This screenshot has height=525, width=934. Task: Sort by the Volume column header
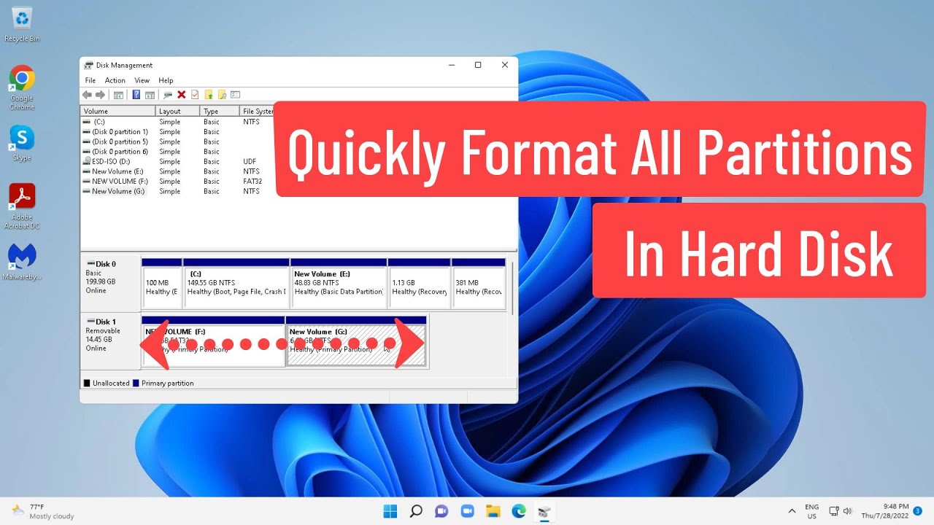(x=117, y=112)
